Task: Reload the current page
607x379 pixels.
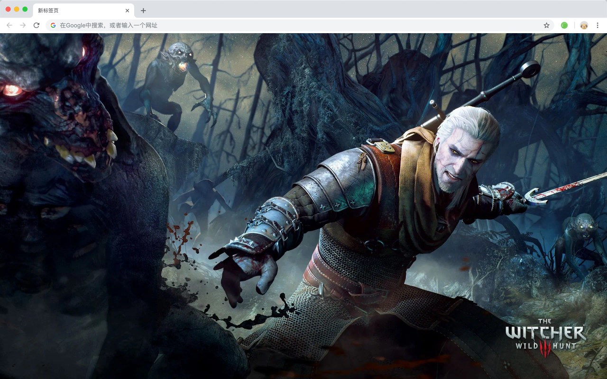Action: [37, 25]
